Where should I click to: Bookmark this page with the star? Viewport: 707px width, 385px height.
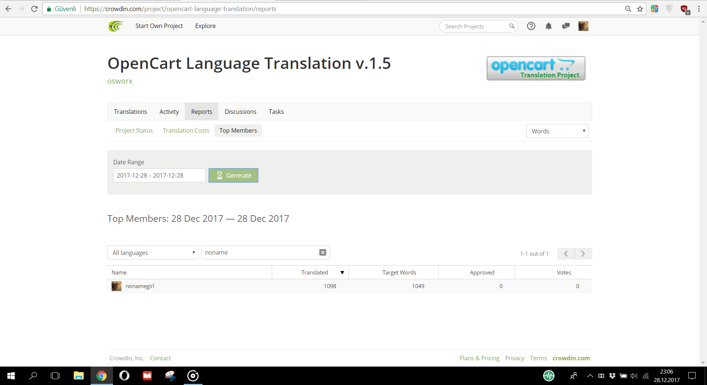(x=640, y=9)
